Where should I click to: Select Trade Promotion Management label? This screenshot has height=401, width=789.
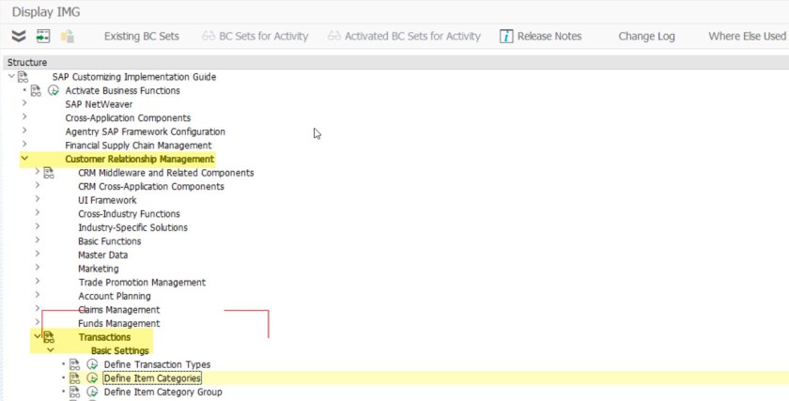tap(143, 283)
